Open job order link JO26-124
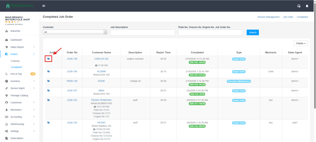 [x=72, y=123]
